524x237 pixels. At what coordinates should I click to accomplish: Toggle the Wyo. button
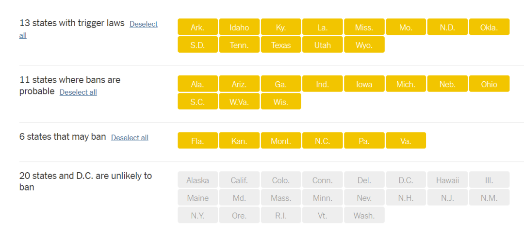364,44
